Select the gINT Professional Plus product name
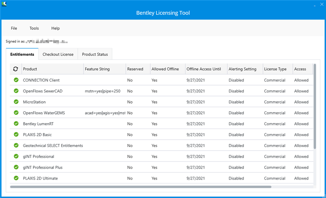 point(42,167)
